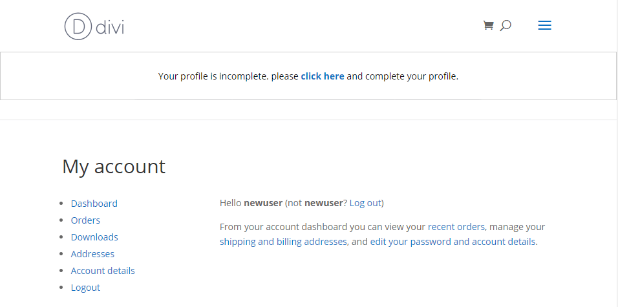Click the circular D emblem in the logo
The image size is (618, 307).
pos(78,26)
